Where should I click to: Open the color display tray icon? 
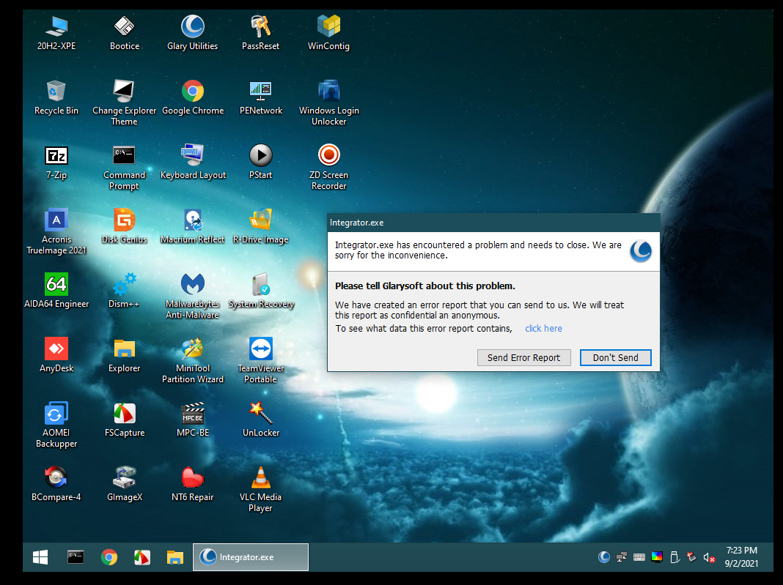(x=657, y=557)
